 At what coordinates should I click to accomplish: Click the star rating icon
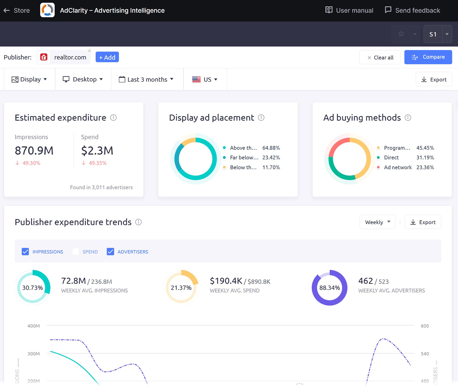401,34
